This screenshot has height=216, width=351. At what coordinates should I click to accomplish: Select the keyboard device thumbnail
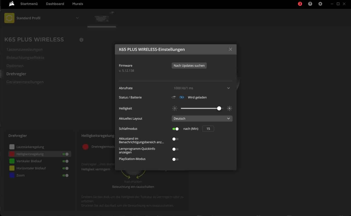[101, 18]
